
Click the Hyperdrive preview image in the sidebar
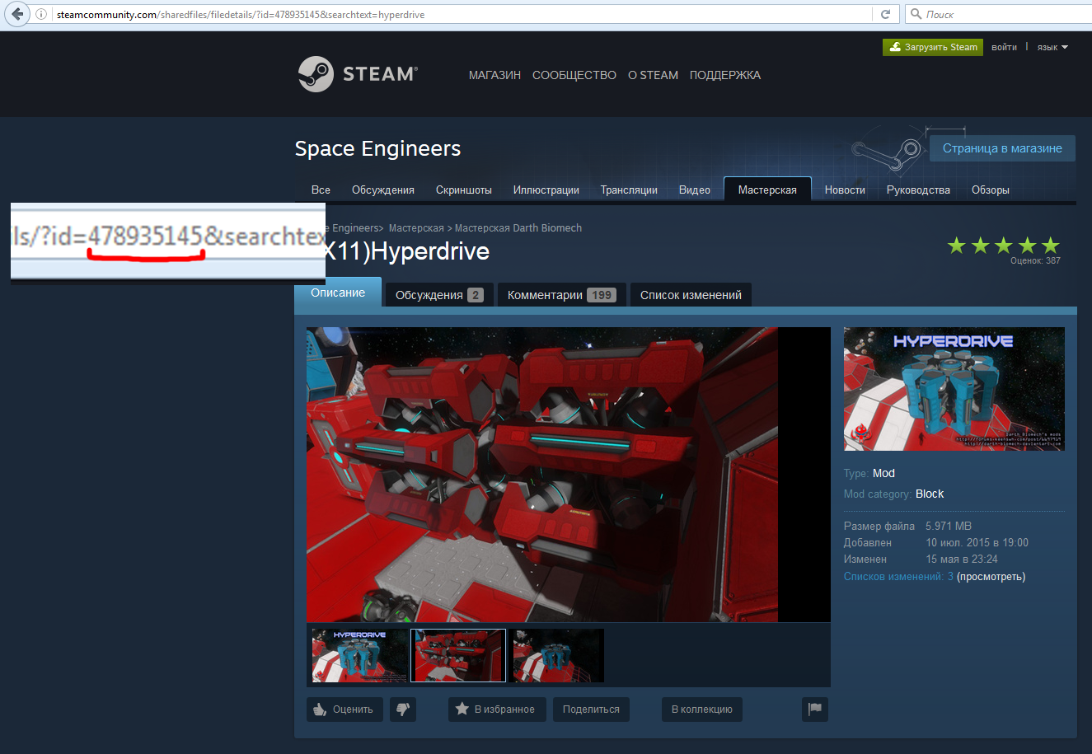pos(954,389)
